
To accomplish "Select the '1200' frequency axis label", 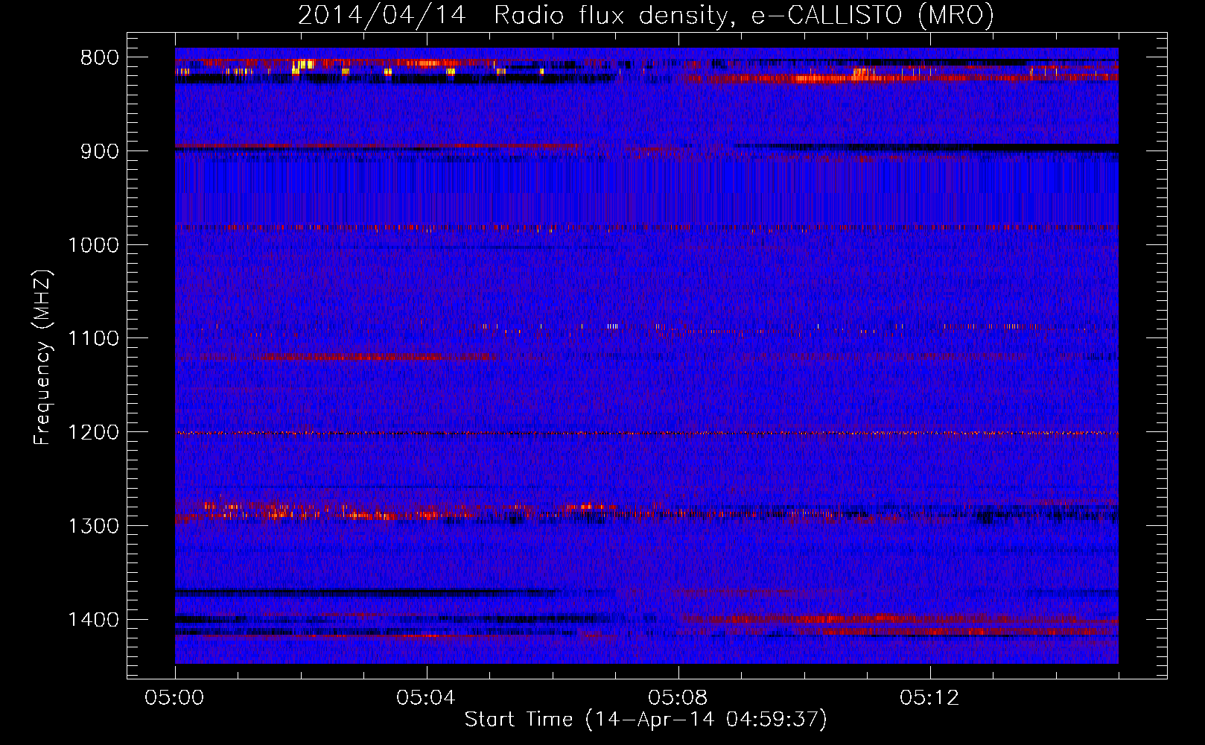I will click(93, 433).
